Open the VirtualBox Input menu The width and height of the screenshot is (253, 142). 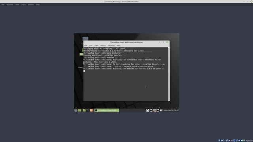click(24, 5)
